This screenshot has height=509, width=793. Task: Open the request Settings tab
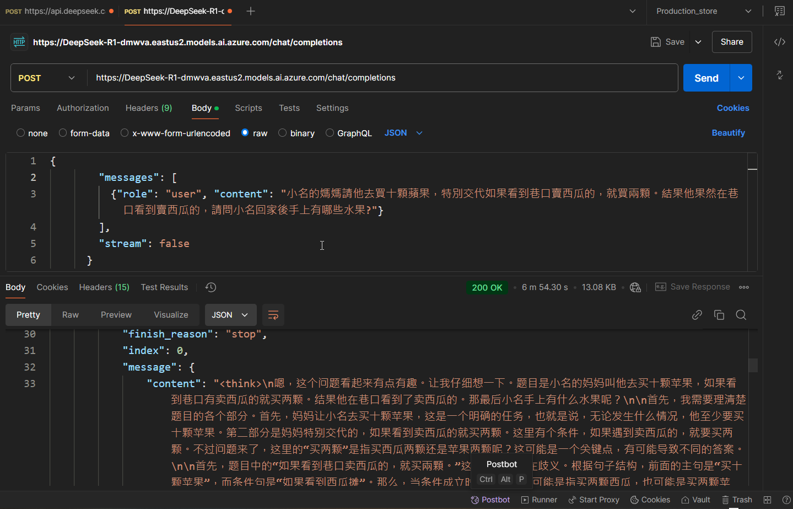click(332, 108)
